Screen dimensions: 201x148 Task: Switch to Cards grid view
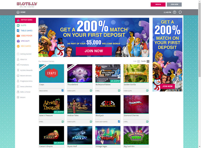tap(145, 61)
